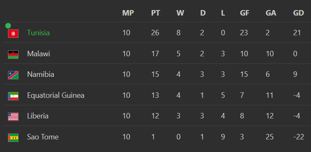
Task: Sort by GF goals for header
Action: 244,13
